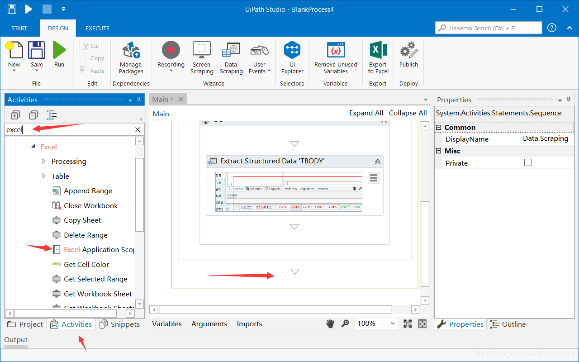
Task: Click Collapse All icon in Activities panel
Action: pos(33,115)
